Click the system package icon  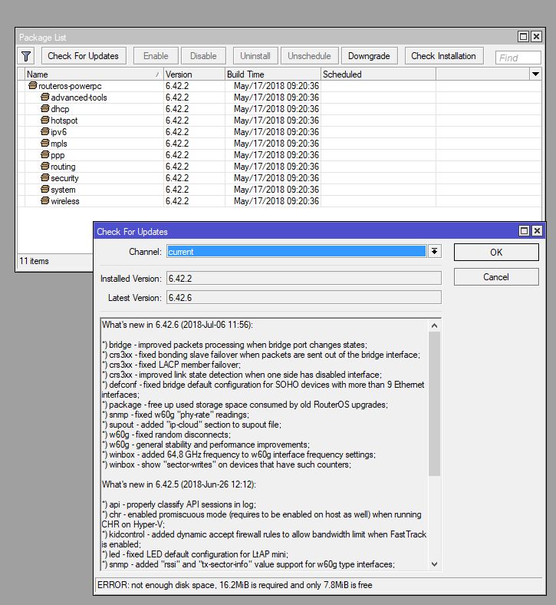(x=45, y=189)
